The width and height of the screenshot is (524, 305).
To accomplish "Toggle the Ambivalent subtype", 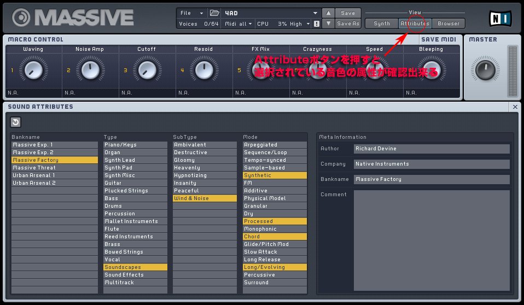I will (x=205, y=145).
